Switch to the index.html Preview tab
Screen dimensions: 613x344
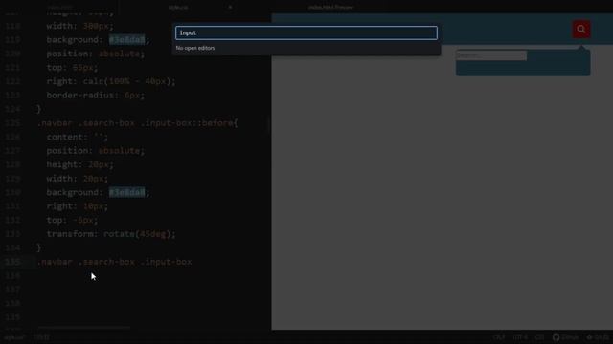[x=330, y=7]
